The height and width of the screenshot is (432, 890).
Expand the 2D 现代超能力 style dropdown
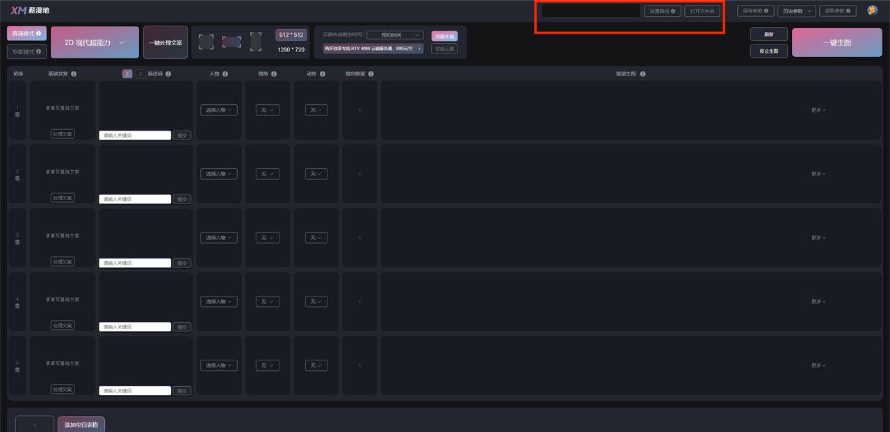tap(95, 42)
